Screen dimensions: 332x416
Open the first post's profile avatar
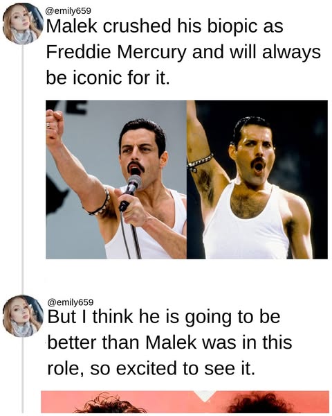tap(23, 24)
